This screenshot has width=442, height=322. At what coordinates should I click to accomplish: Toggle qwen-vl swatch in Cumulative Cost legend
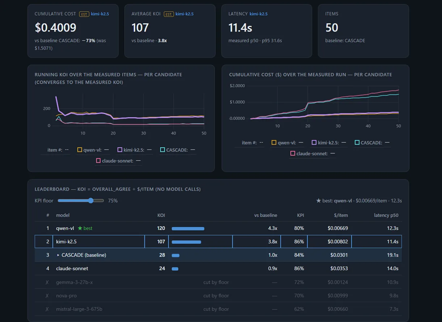pyautogui.click(x=274, y=143)
